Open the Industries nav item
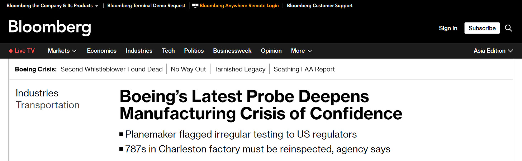The image size is (522, 161). point(139,51)
